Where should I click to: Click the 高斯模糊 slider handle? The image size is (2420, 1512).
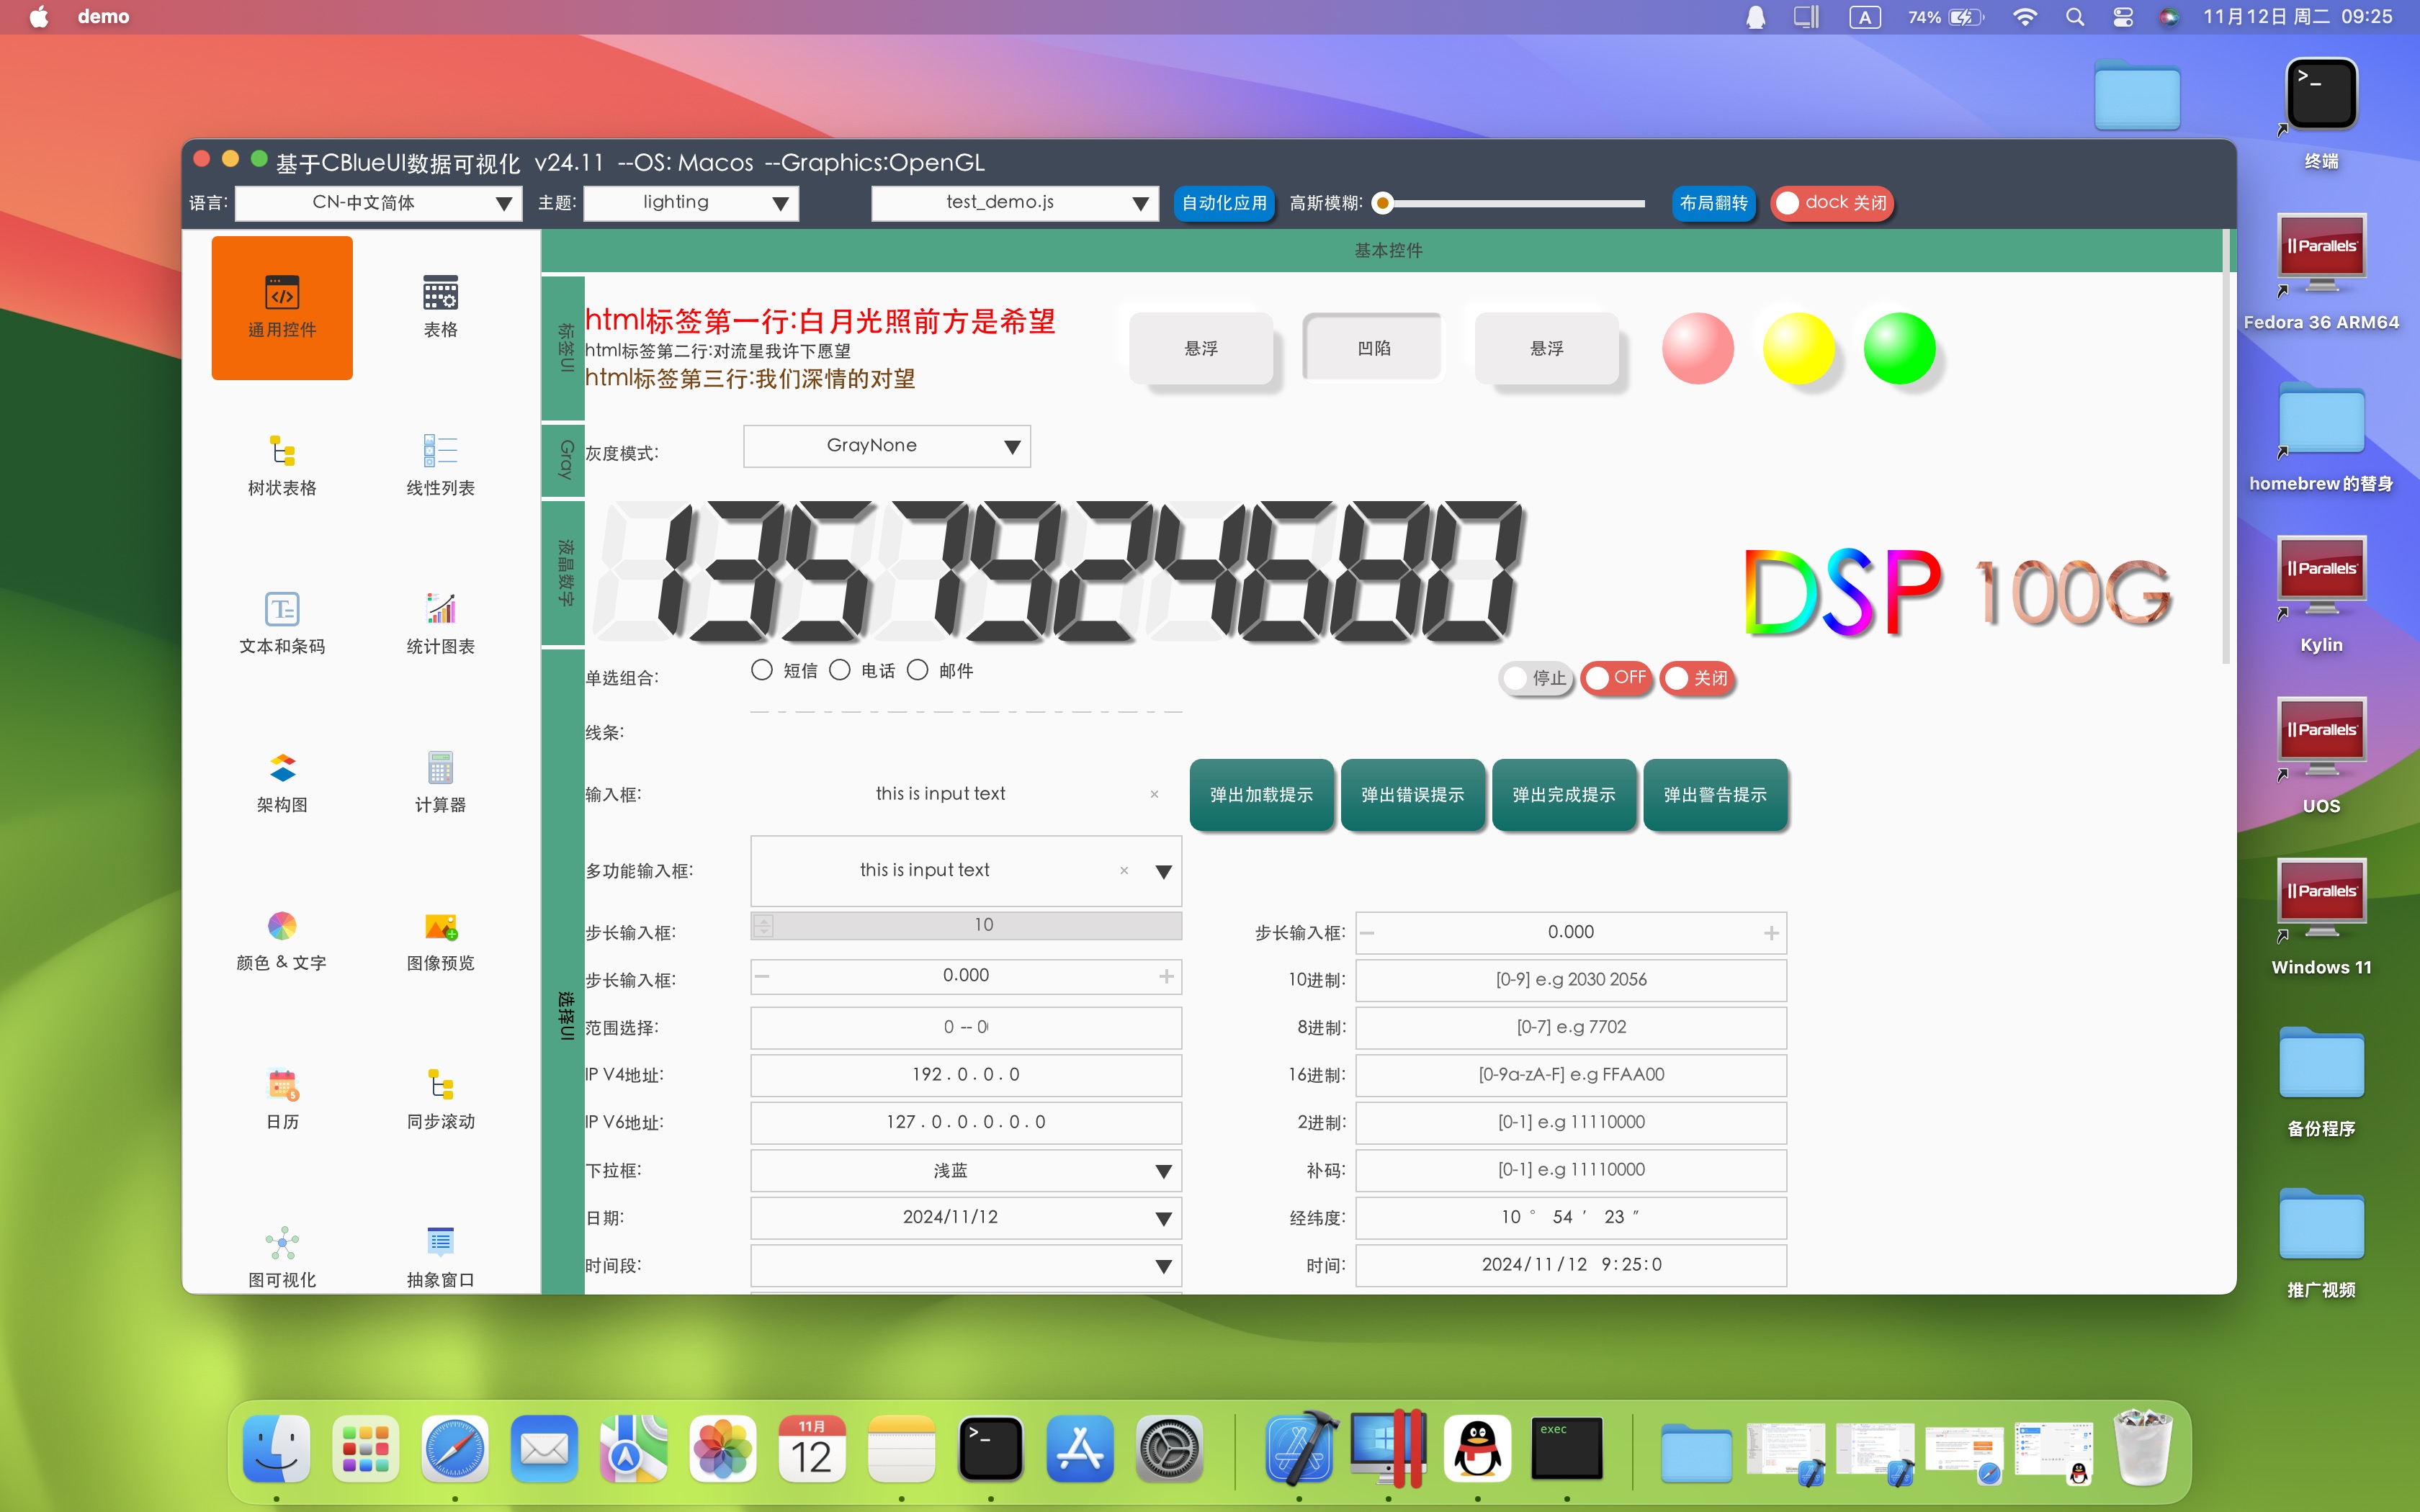tap(1383, 203)
